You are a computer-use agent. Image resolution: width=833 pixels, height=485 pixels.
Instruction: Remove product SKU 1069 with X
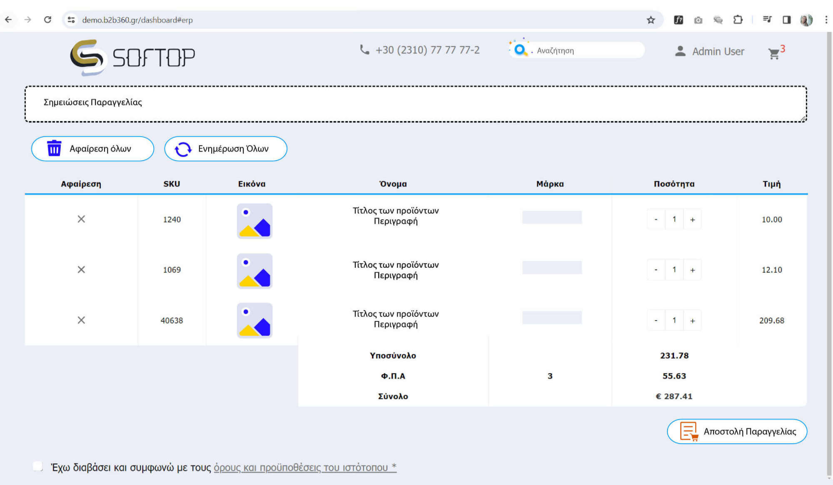click(81, 270)
